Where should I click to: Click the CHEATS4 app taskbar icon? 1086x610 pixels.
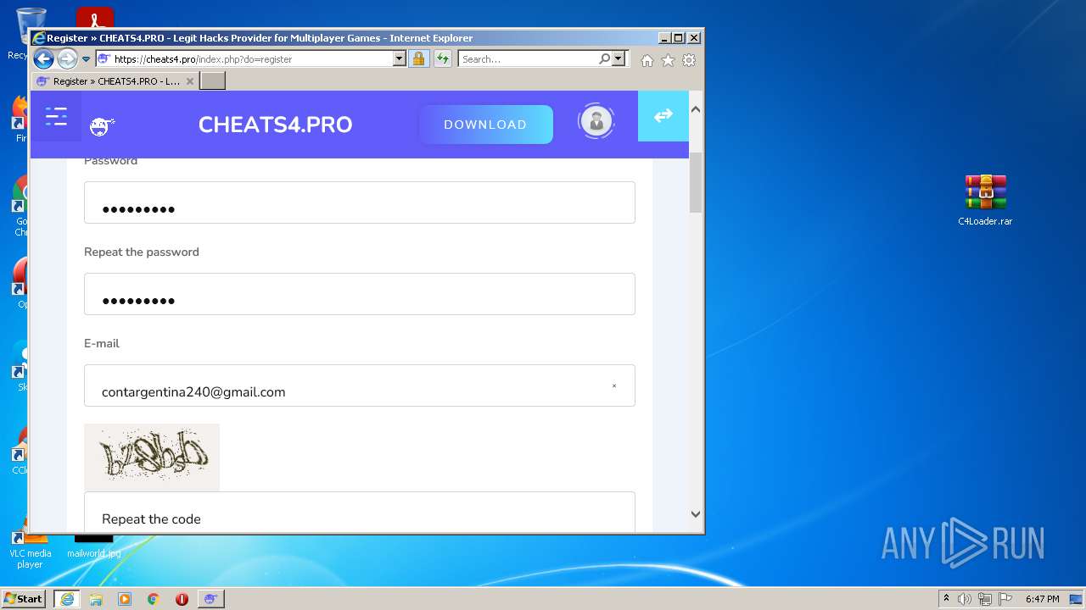(210, 599)
